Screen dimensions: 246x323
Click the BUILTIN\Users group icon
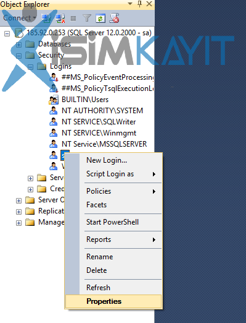pos(54,100)
